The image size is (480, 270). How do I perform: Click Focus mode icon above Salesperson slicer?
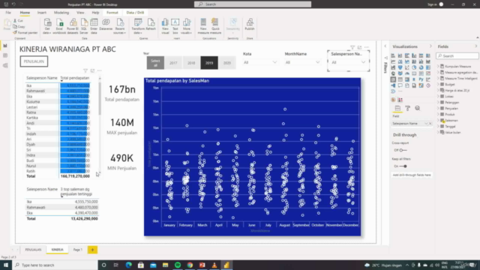[359, 47]
